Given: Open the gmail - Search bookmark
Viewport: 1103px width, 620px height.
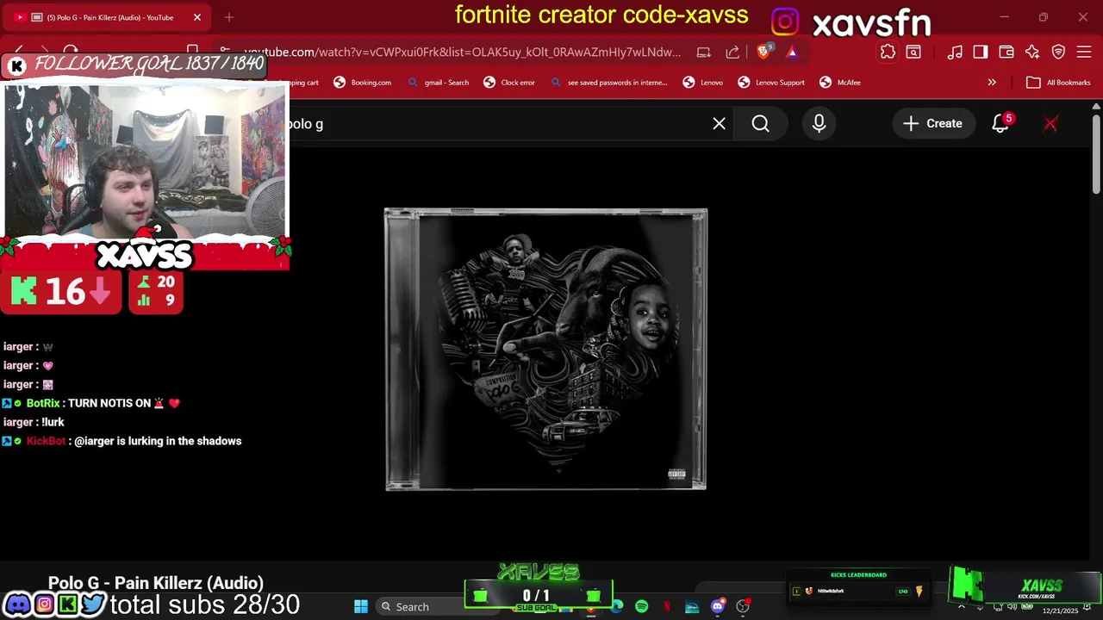Looking at the screenshot, I should (x=439, y=83).
